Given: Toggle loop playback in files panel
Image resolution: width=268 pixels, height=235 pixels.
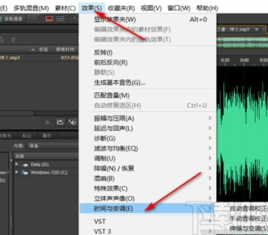Looking at the screenshot, I should (x=60, y=122).
